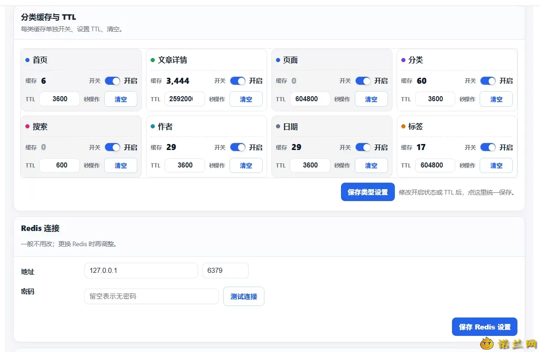The height and width of the screenshot is (352, 540).
Task: Click the 首页 cache count 6
Action: [43, 81]
